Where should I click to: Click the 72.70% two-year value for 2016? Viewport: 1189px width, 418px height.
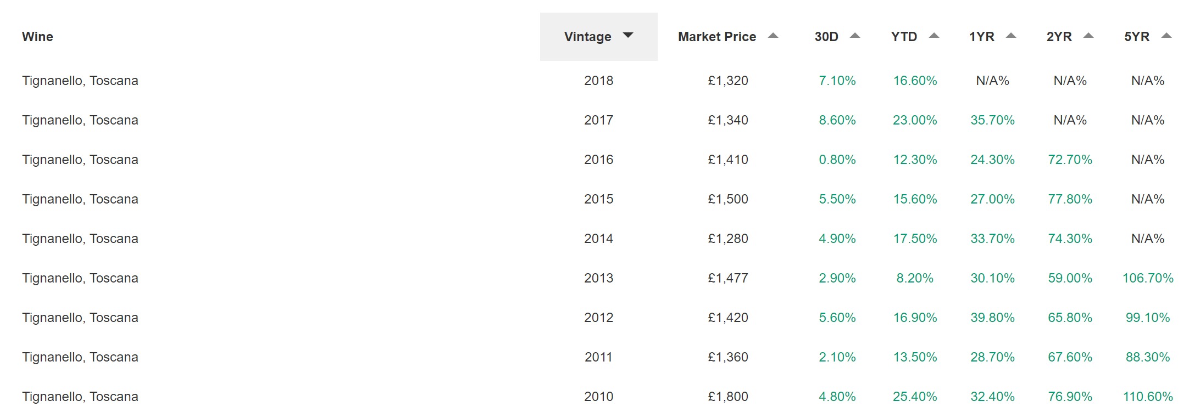pyautogui.click(x=1070, y=160)
